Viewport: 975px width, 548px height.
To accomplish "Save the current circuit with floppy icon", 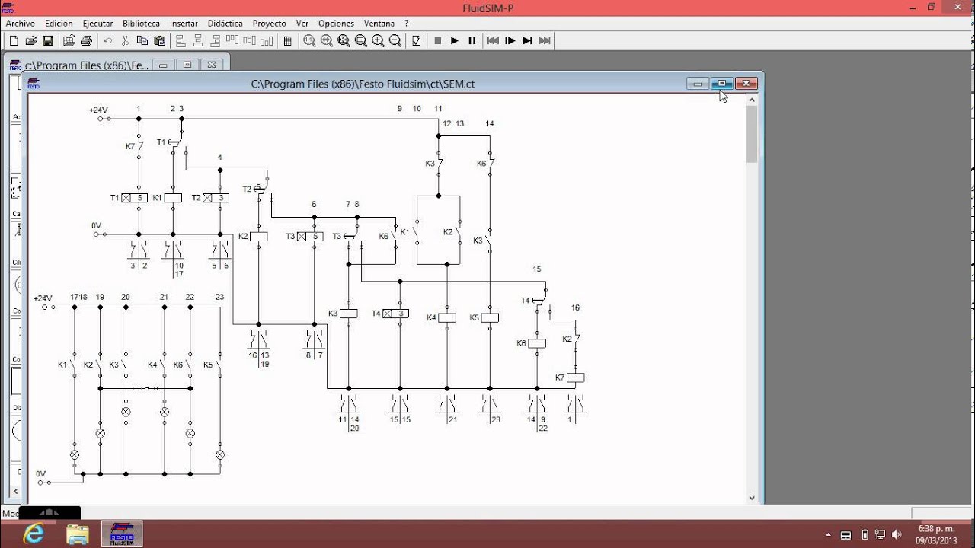I will 48,41.
